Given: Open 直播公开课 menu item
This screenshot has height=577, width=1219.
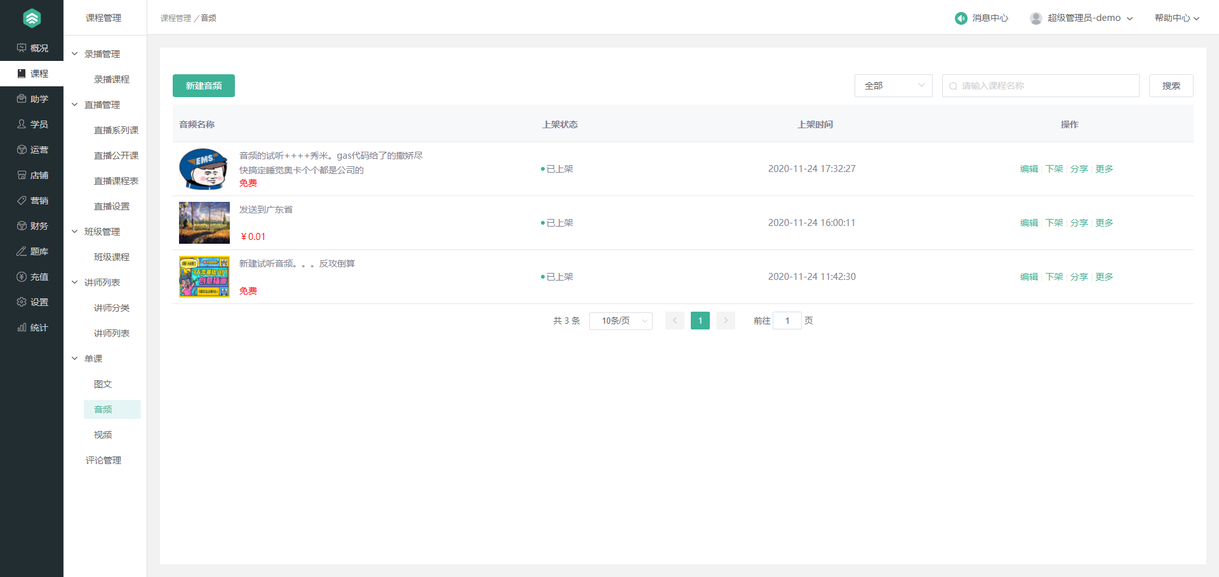Looking at the screenshot, I should coord(116,156).
